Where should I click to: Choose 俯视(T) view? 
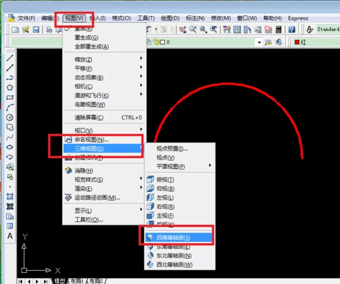(x=180, y=179)
